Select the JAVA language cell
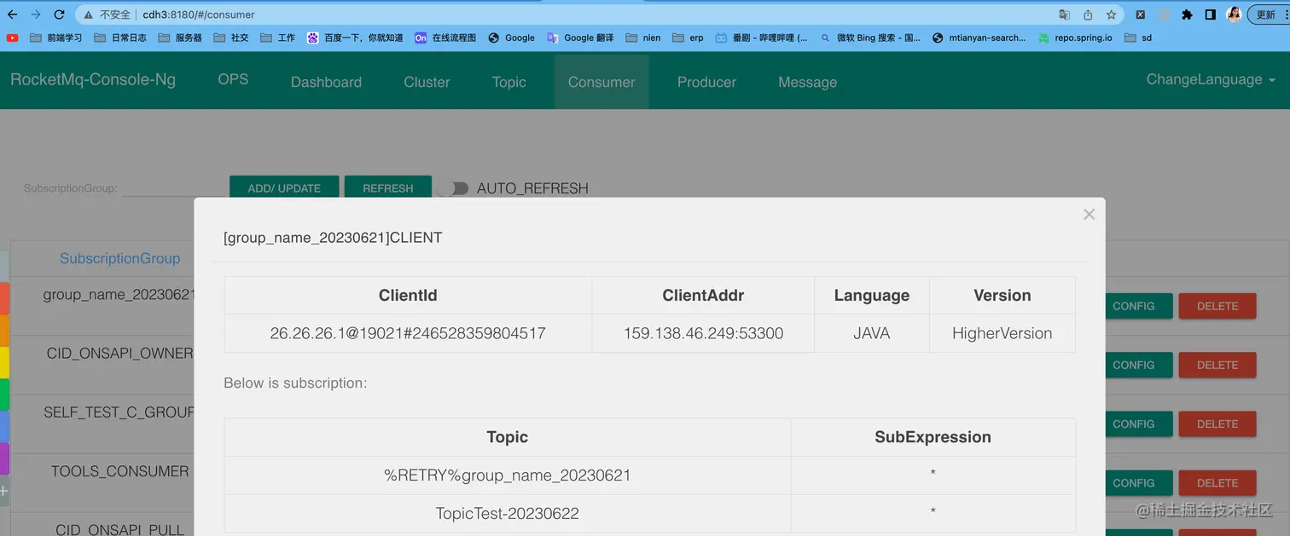This screenshot has height=536, width=1290. tap(871, 333)
